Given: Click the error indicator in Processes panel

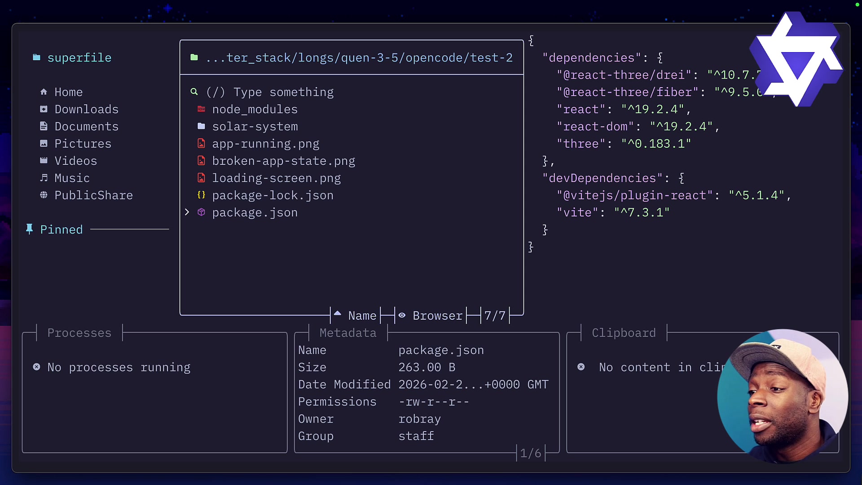Looking at the screenshot, I should click(36, 367).
